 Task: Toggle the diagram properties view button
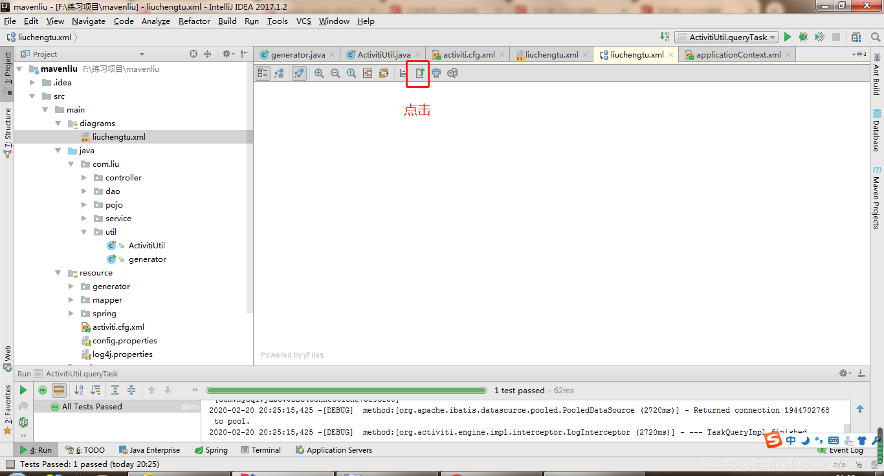263,73
